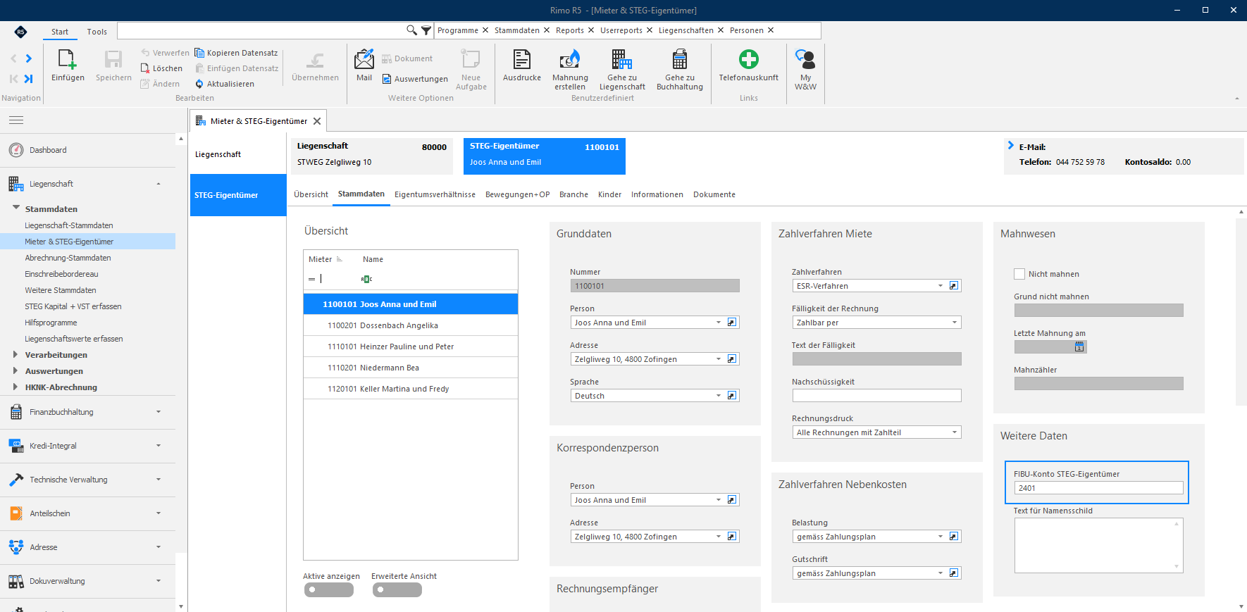
Task: Open Liegenschaft-Stammdaten in the sidebar
Action: (x=69, y=225)
